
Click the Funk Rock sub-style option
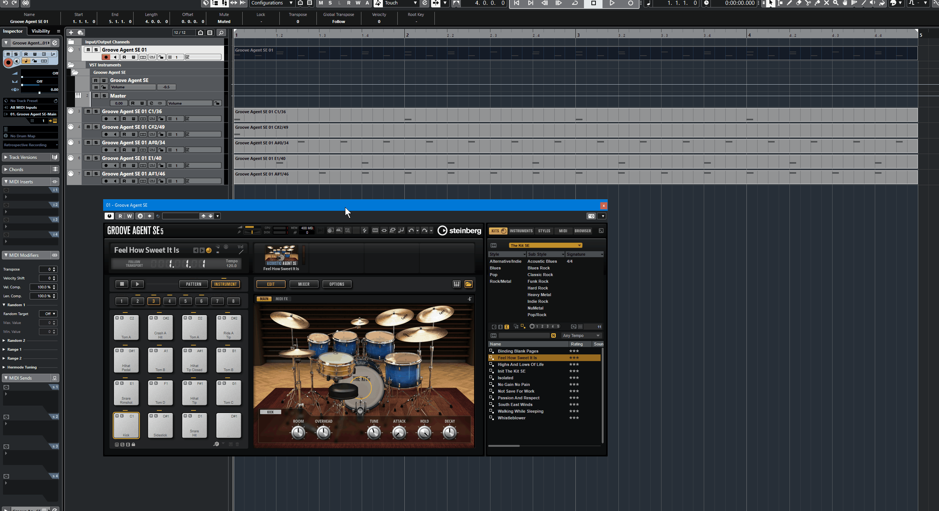[x=537, y=281]
